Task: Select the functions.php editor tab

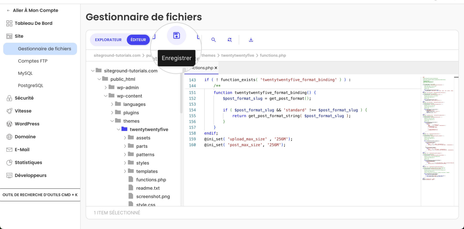Action: [x=202, y=68]
